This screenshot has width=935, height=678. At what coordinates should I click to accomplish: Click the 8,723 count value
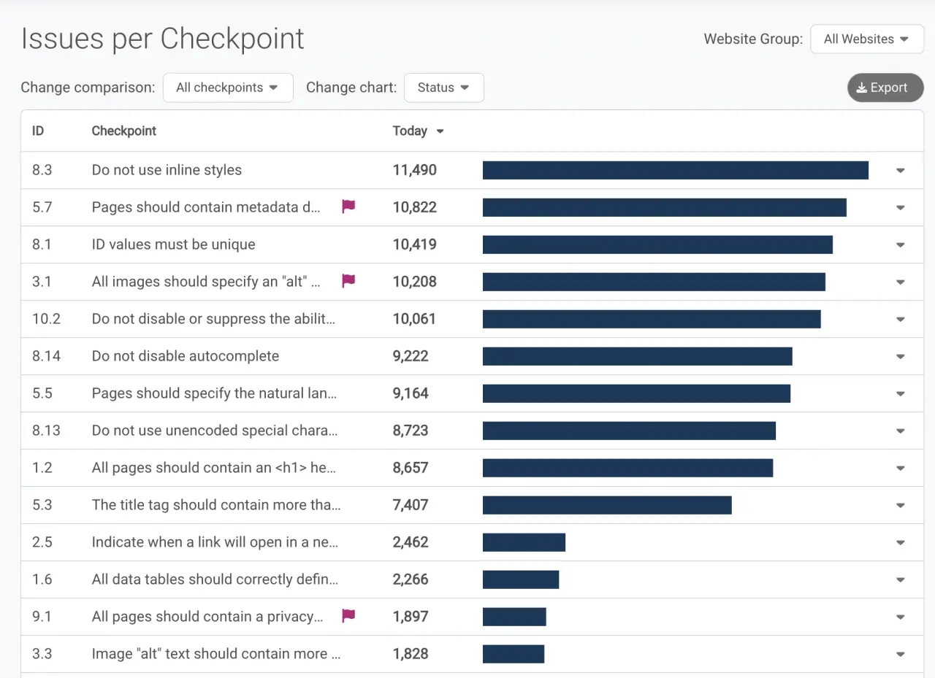[x=411, y=431]
